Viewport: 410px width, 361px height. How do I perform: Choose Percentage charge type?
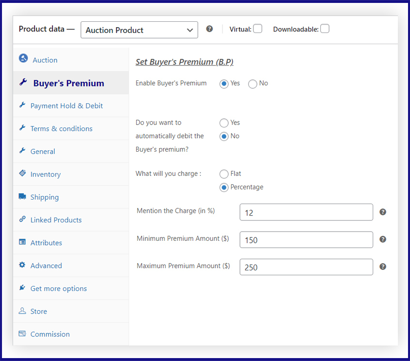(x=224, y=188)
